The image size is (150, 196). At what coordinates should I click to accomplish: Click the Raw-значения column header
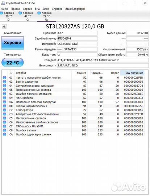(x=132, y=73)
